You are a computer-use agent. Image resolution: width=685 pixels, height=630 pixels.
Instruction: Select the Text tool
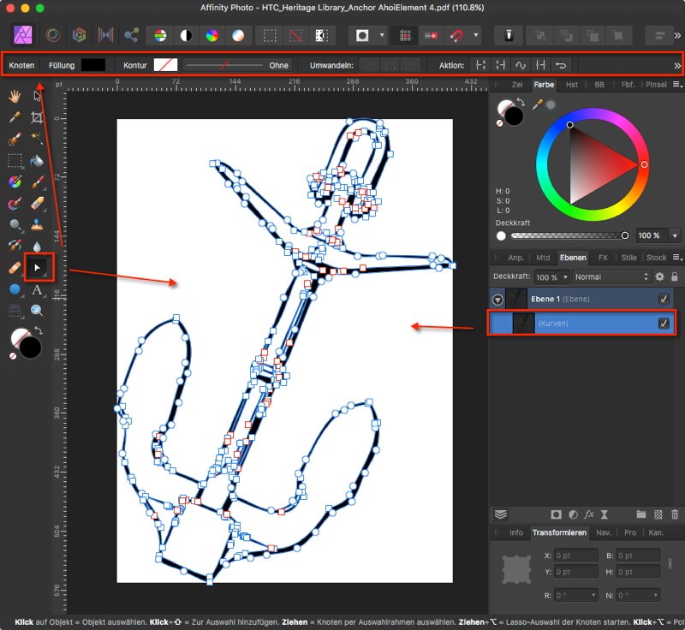click(37, 288)
